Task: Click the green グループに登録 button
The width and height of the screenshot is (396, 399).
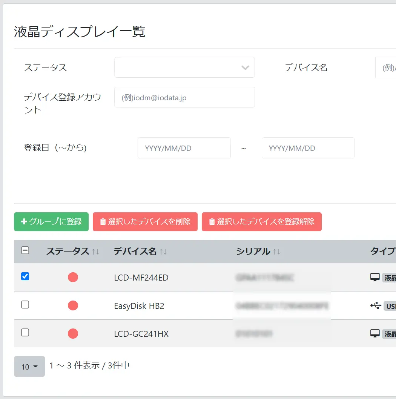Action: [x=51, y=222]
